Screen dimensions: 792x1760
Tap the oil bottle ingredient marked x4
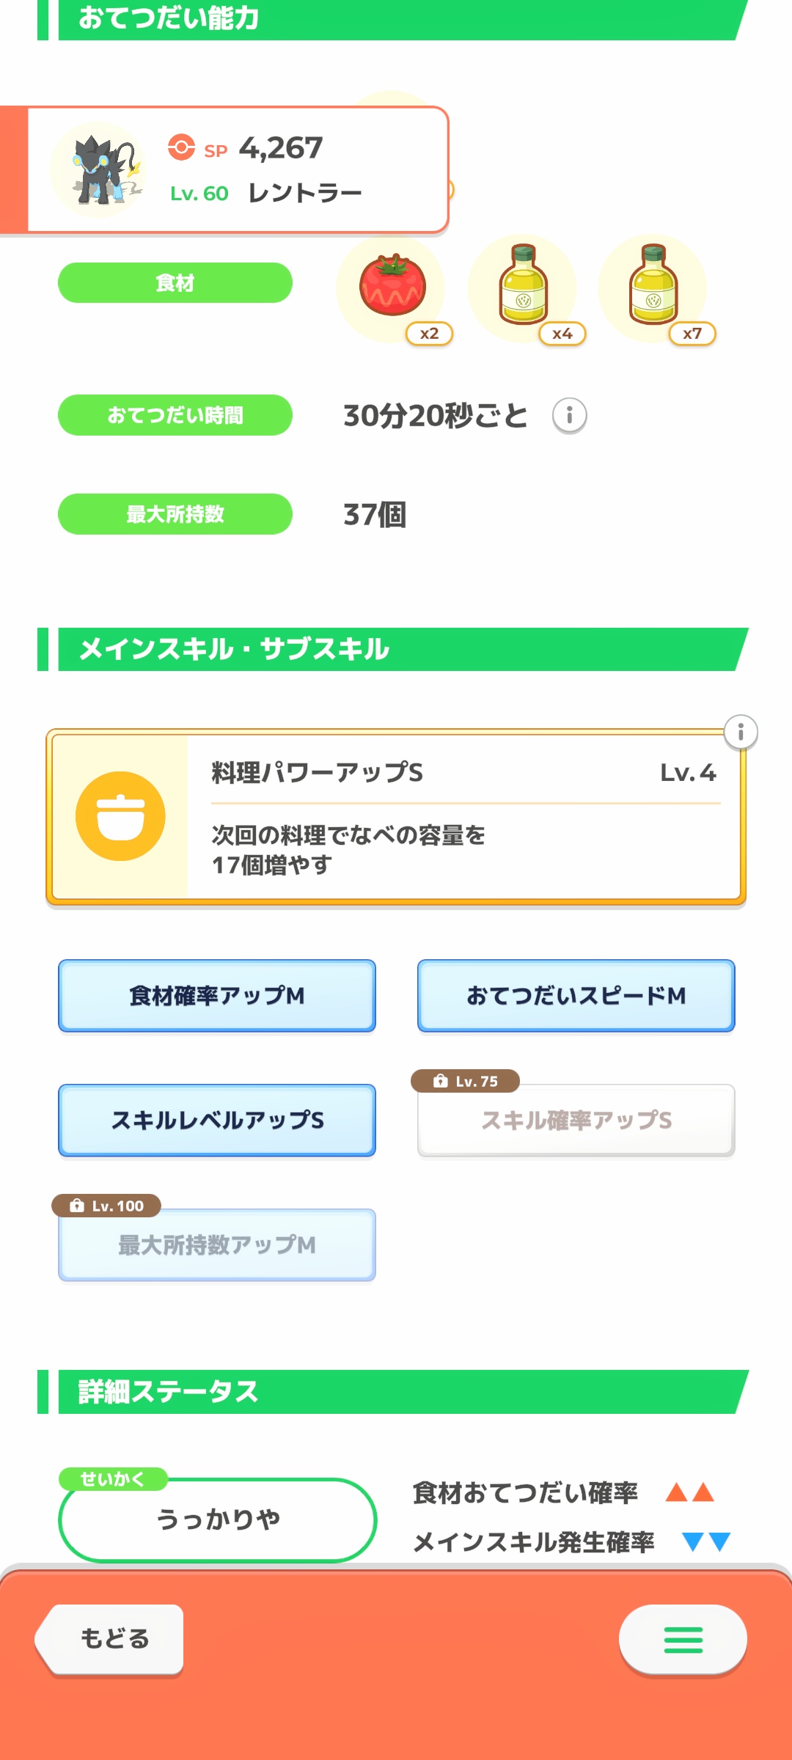(523, 286)
